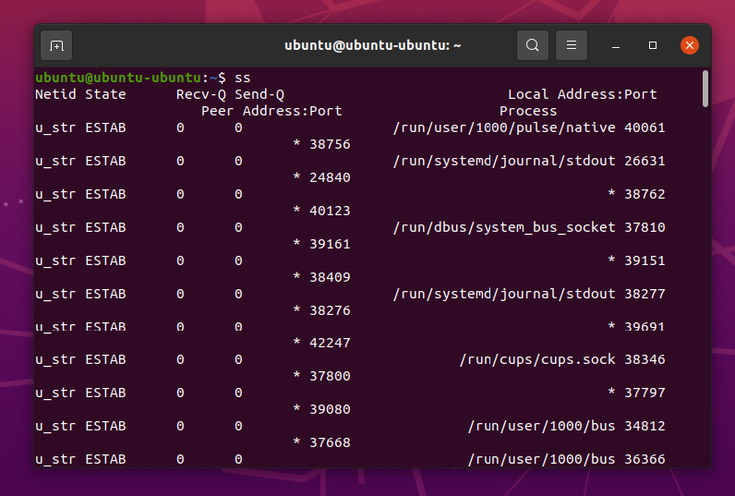Image resolution: width=735 pixels, height=496 pixels.
Task: Click the /run/user/1000/bus path with port 34812
Action: tap(541, 426)
